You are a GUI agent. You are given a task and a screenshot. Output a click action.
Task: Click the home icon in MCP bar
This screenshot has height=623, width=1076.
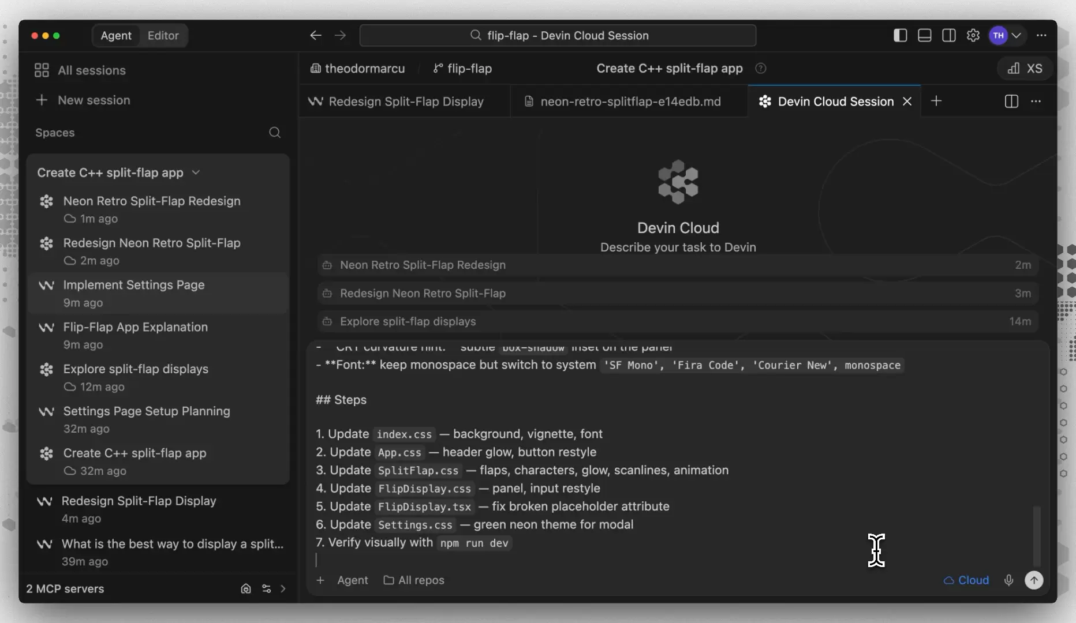(x=246, y=589)
